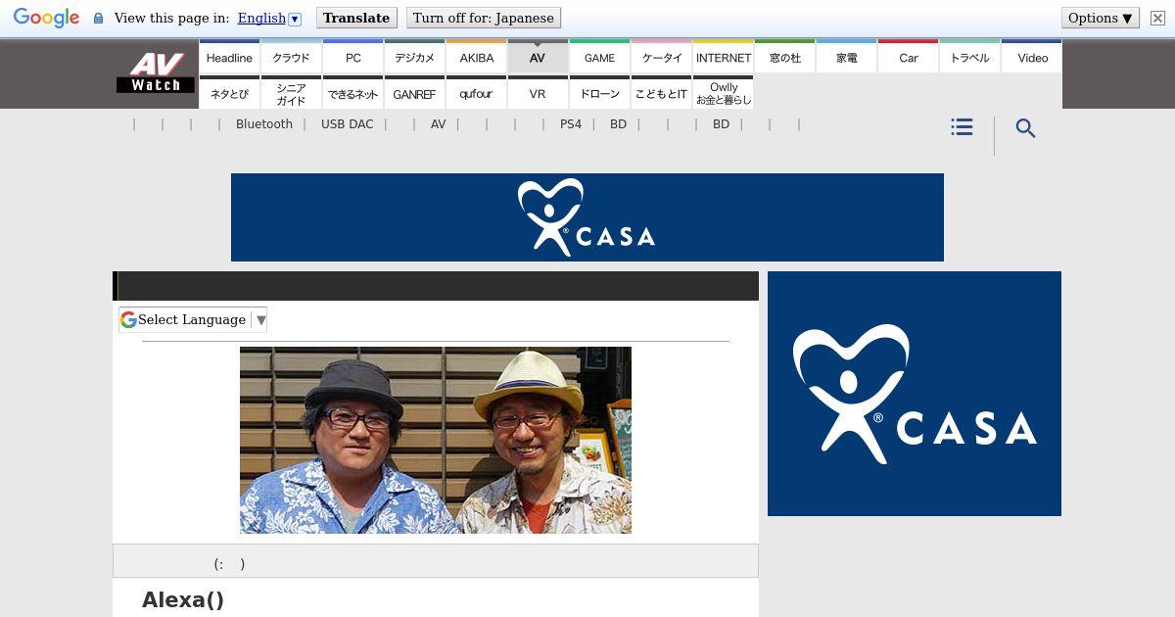Click the wide CASA banner ad
Image resolution: width=1175 pixels, height=617 pixels.
[587, 217]
